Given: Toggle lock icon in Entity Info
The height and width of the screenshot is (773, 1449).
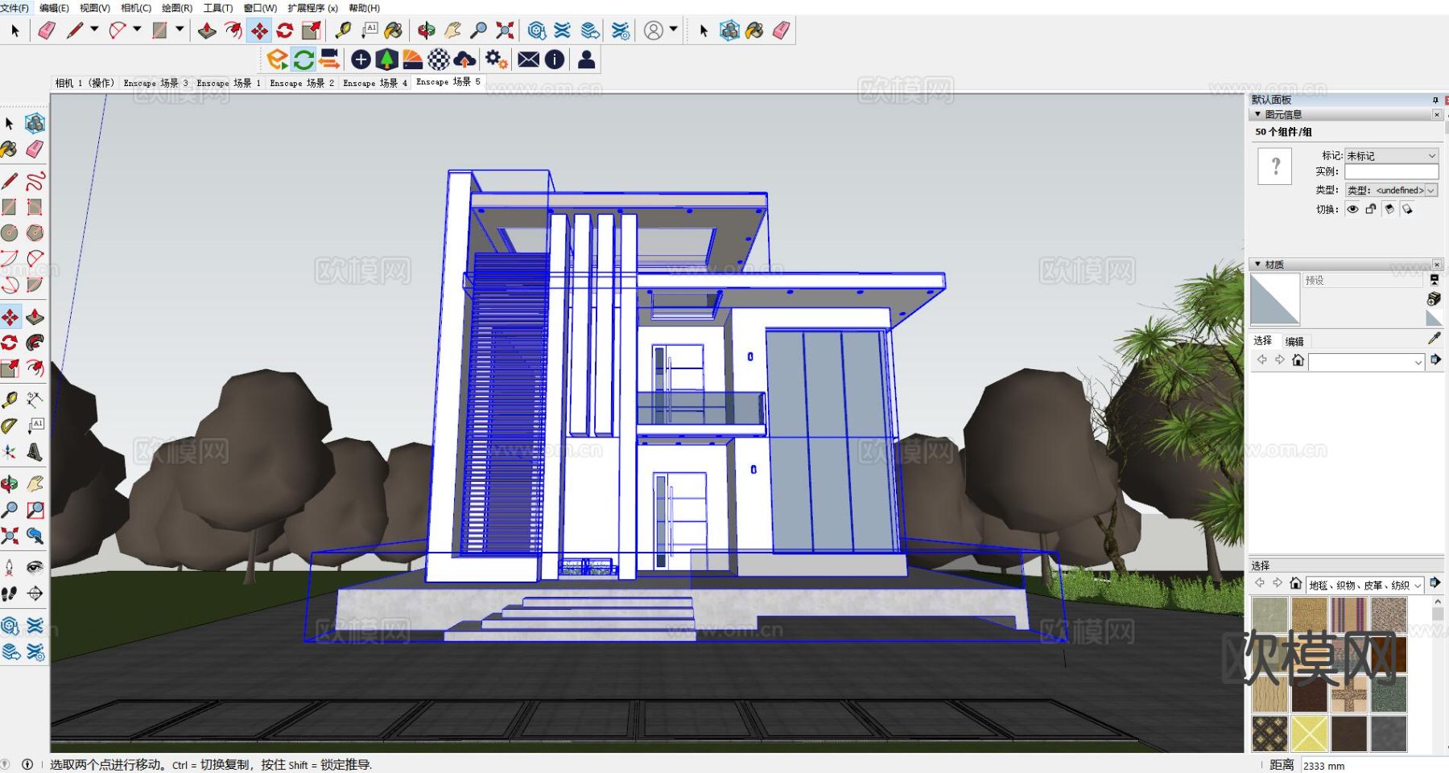Looking at the screenshot, I should pyautogui.click(x=1371, y=209).
